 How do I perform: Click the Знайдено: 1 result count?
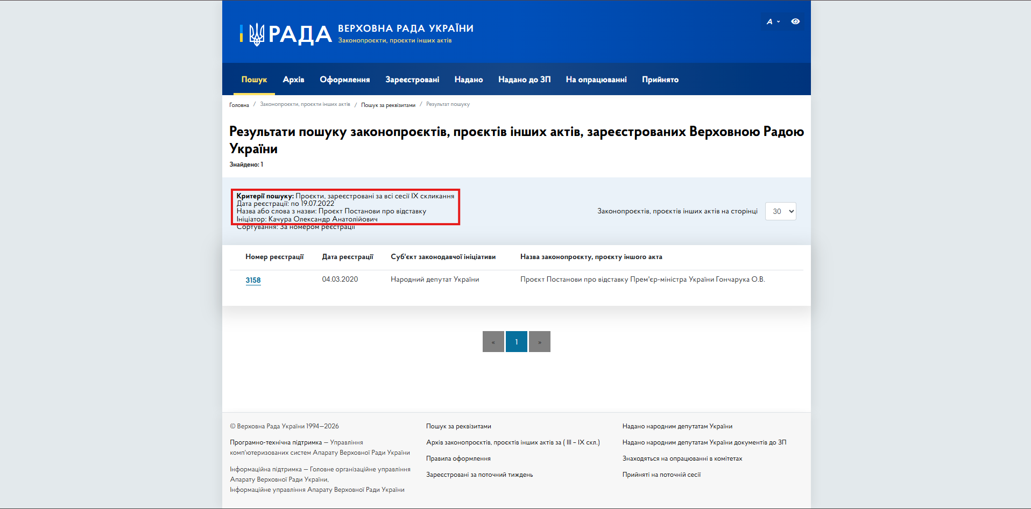(246, 164)
